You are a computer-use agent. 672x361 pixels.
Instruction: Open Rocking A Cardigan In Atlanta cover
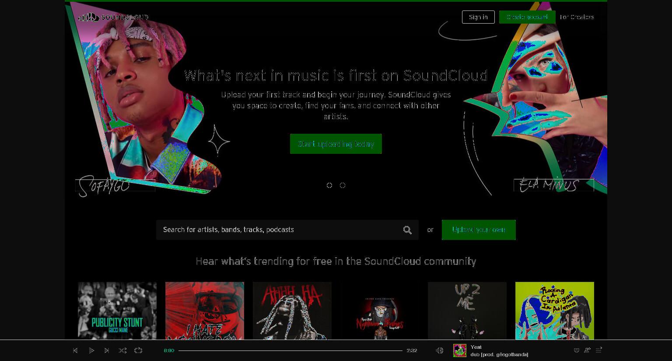pyautogui.click(x=555, y=311)
